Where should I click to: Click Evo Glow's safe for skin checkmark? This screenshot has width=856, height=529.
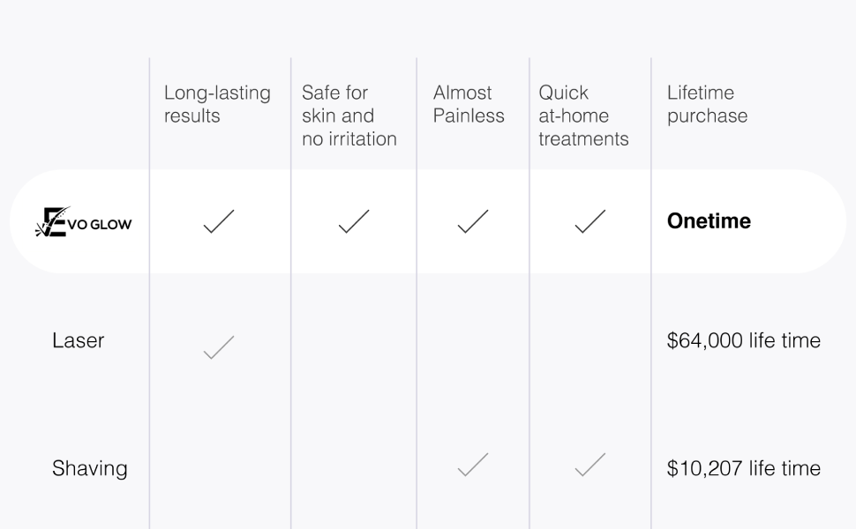354,221
